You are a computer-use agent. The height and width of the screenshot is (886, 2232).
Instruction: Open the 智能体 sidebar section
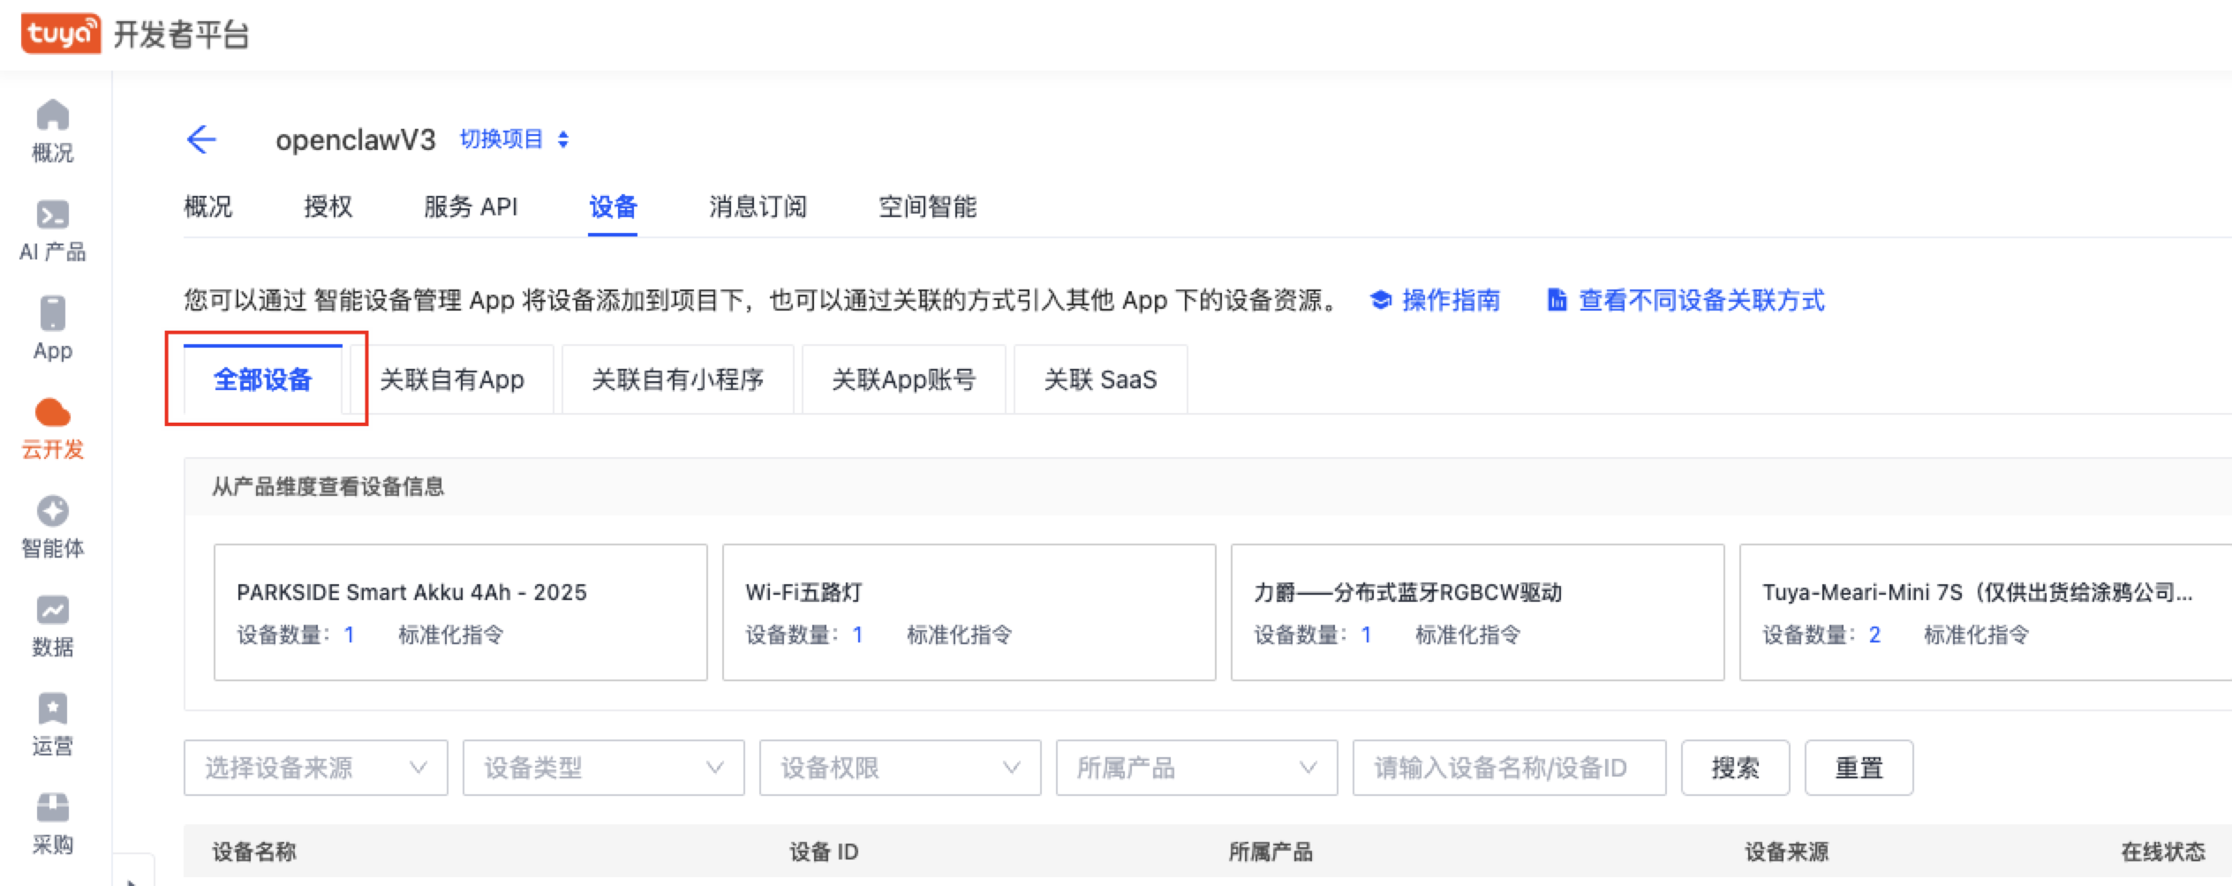53,523
